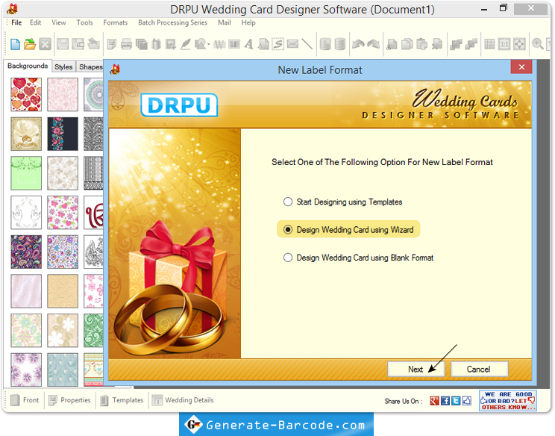Click the Add picture icon

point(171,44)
